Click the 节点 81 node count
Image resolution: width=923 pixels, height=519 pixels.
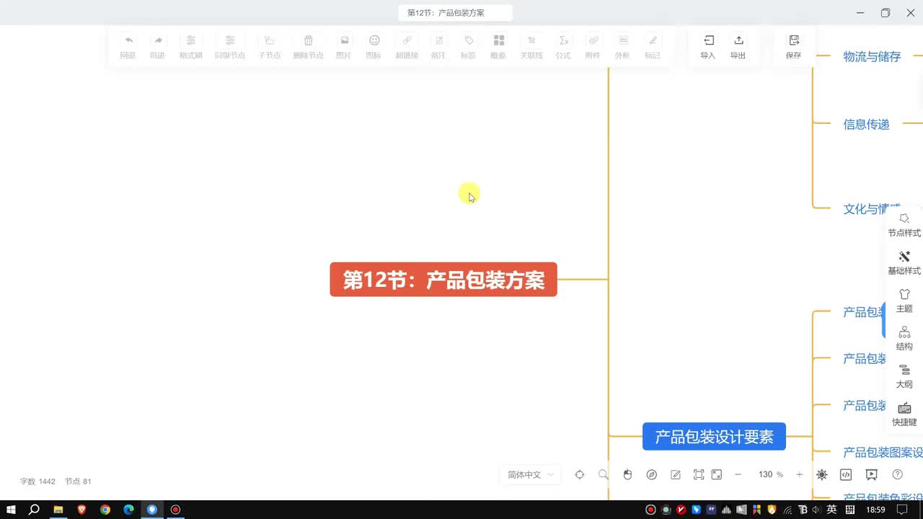(78, 482)
